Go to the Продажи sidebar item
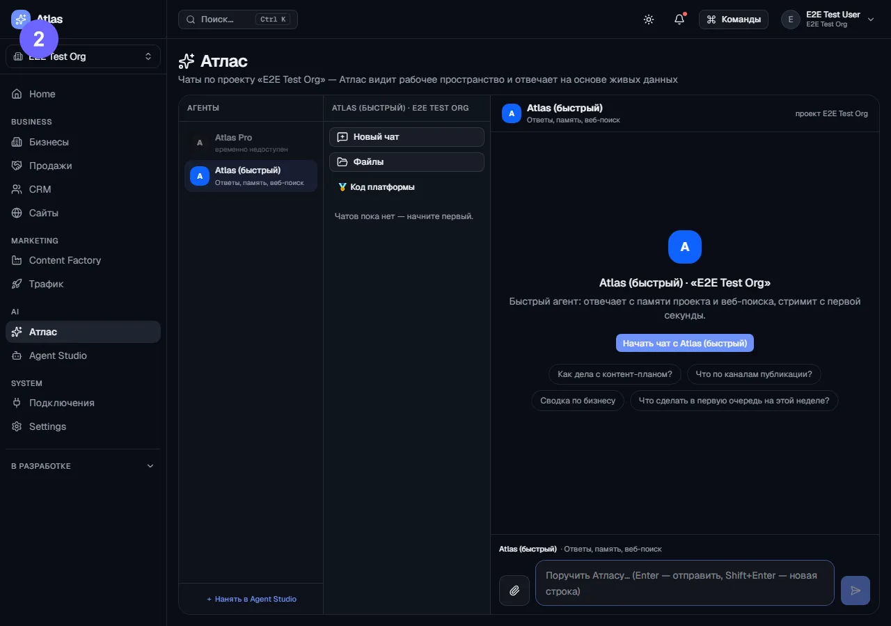Screen dimensions: 891x626 click(83, 166)
